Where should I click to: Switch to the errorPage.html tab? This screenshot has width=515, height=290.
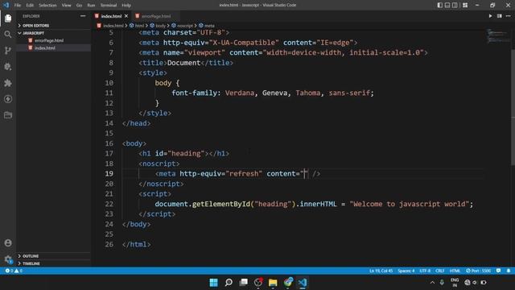coord(156,16)
